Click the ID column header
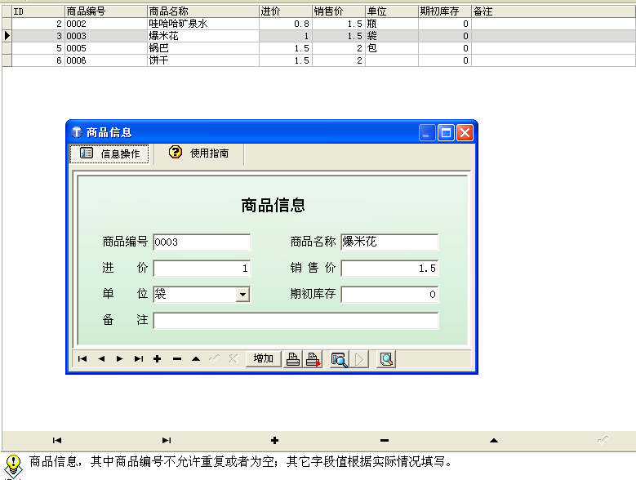 (38, 11)
